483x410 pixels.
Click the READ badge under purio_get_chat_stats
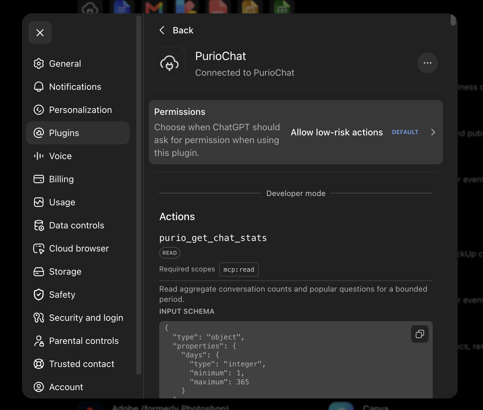pos(170,253)
